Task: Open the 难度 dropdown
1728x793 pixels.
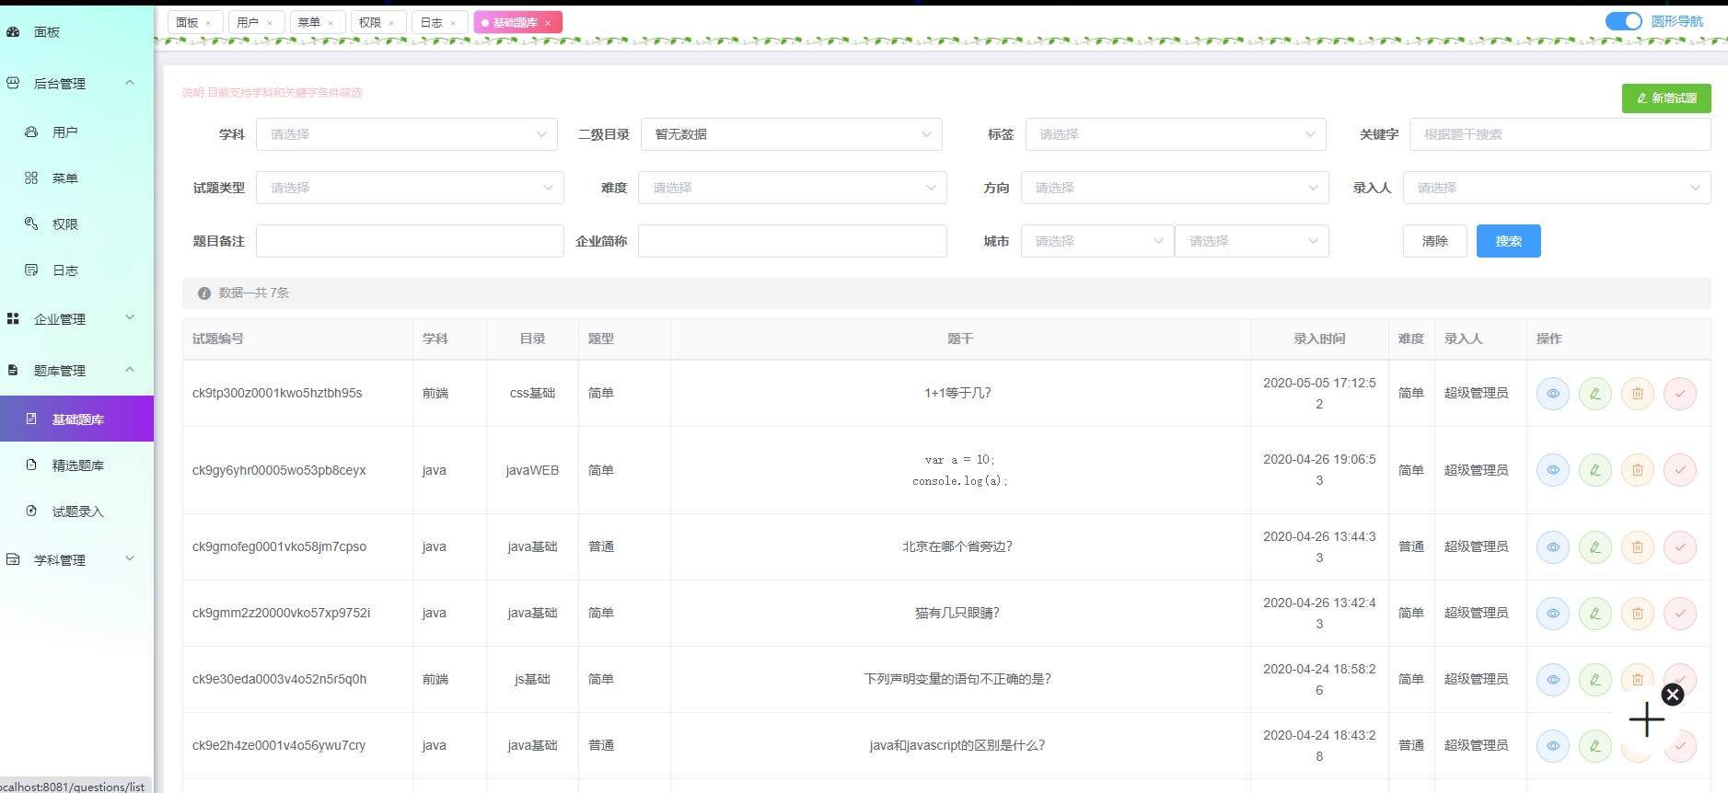Action: (793, 188)
